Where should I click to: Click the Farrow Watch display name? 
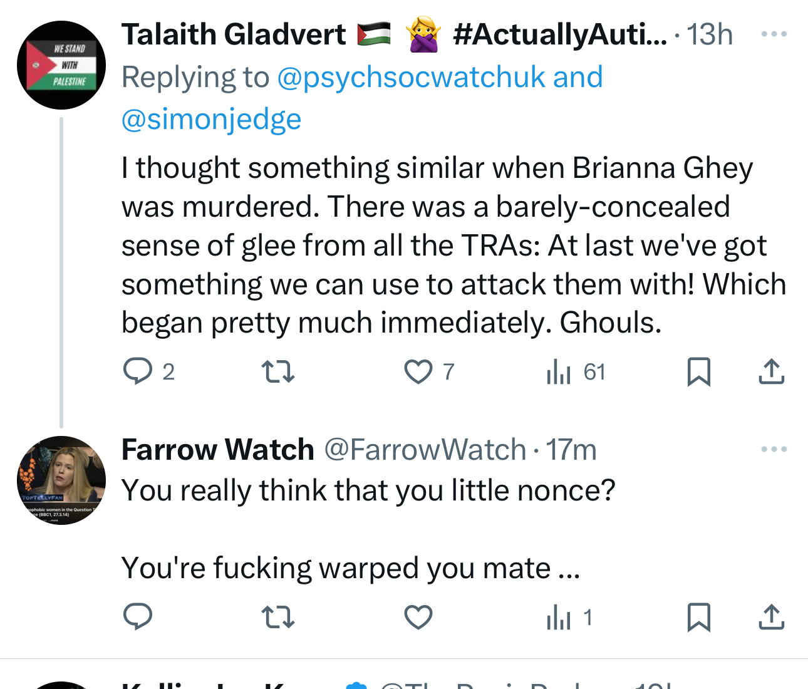tap(217, 450)
